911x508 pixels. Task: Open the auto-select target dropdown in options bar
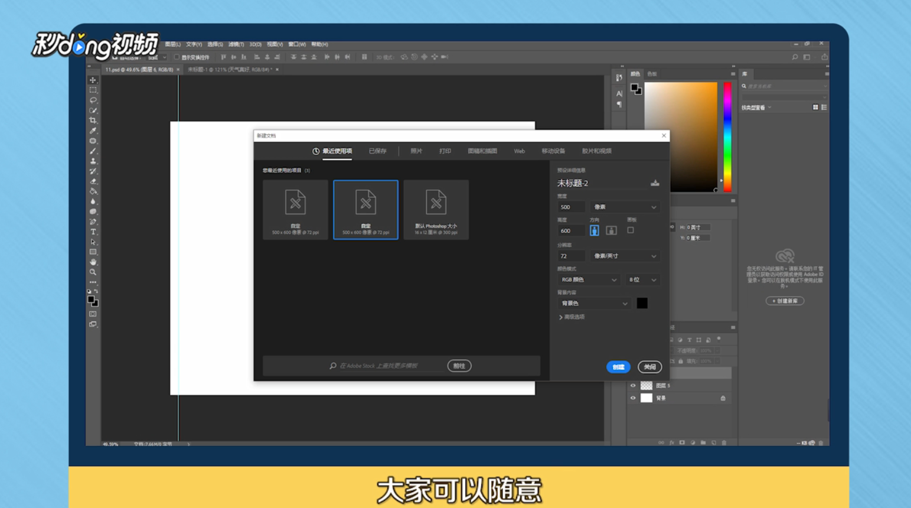coord(156,57)
